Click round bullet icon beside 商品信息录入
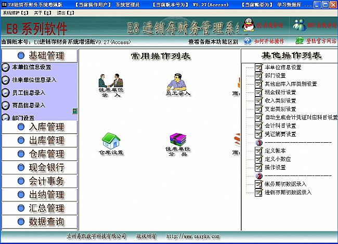 [x=5, y=105]
